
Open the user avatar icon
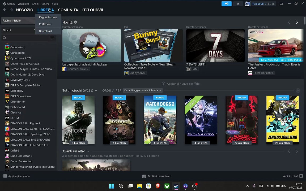[x=248, y=4]
